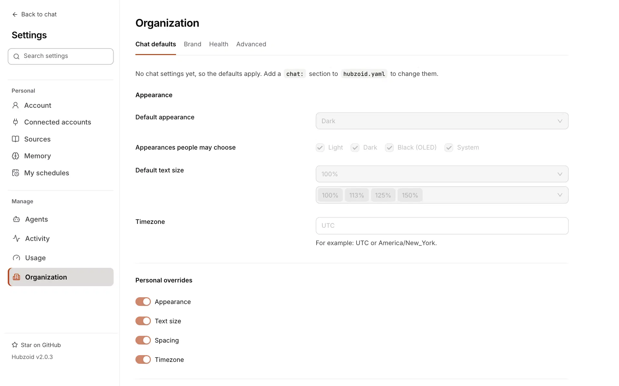619x386 pixels.
Task: Click the Connected accounts plug icon
Action: click(15, 122)
